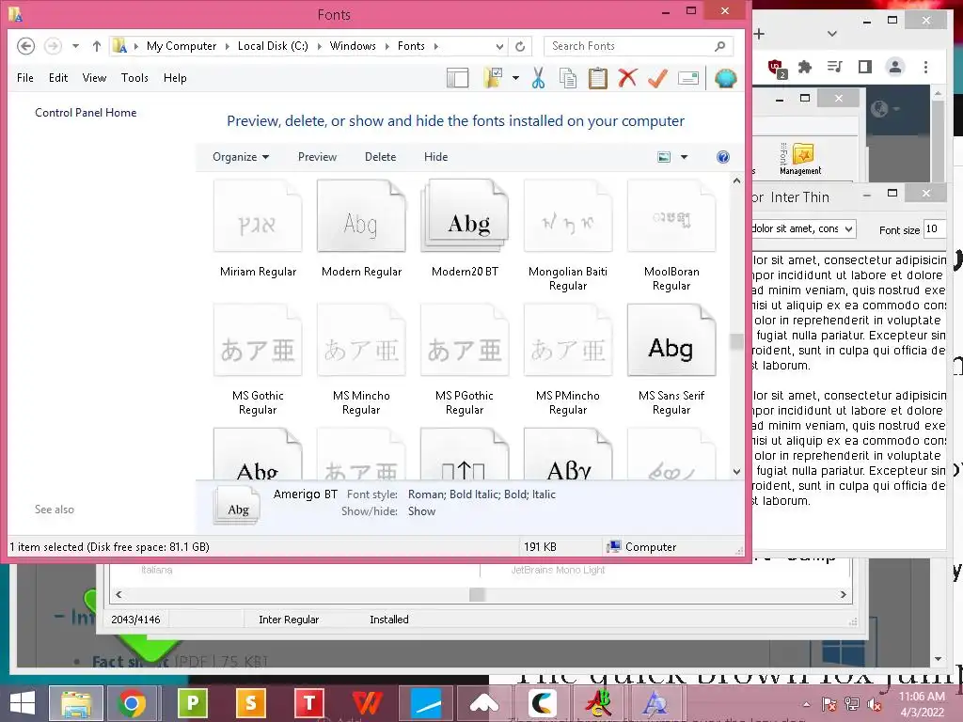Select the Miriam Regular font
The width and height of the screenshot is (963, 722).
coord(258,228)
